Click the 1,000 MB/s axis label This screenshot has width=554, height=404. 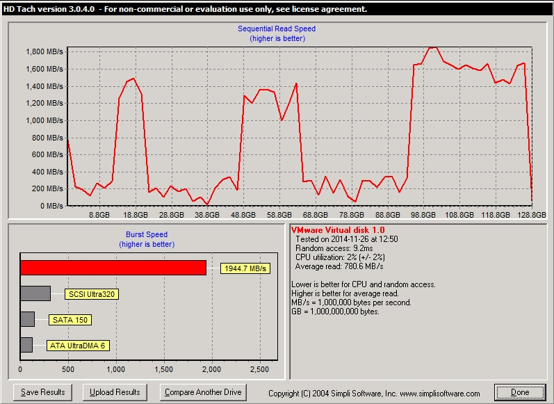tap(44, 120)
